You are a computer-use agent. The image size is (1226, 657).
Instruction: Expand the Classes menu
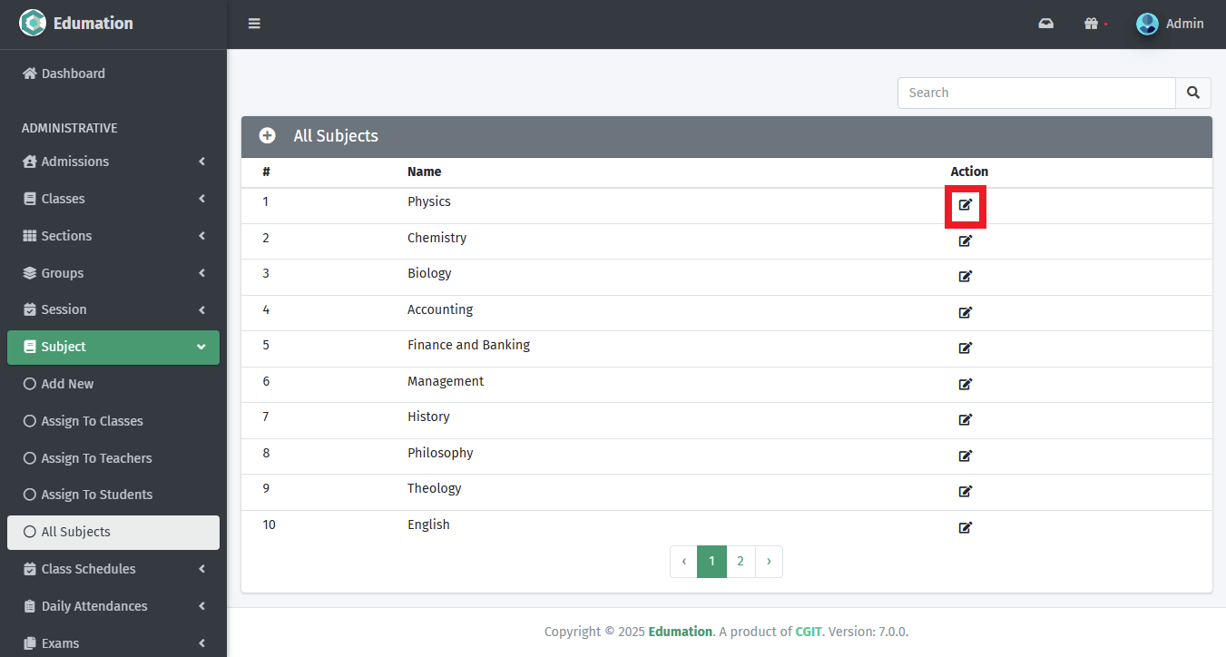pos(113,199)
